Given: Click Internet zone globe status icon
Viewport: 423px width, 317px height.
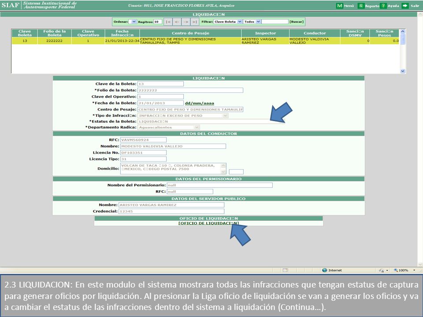Looking at the screenshot, I should click(325, 270).
